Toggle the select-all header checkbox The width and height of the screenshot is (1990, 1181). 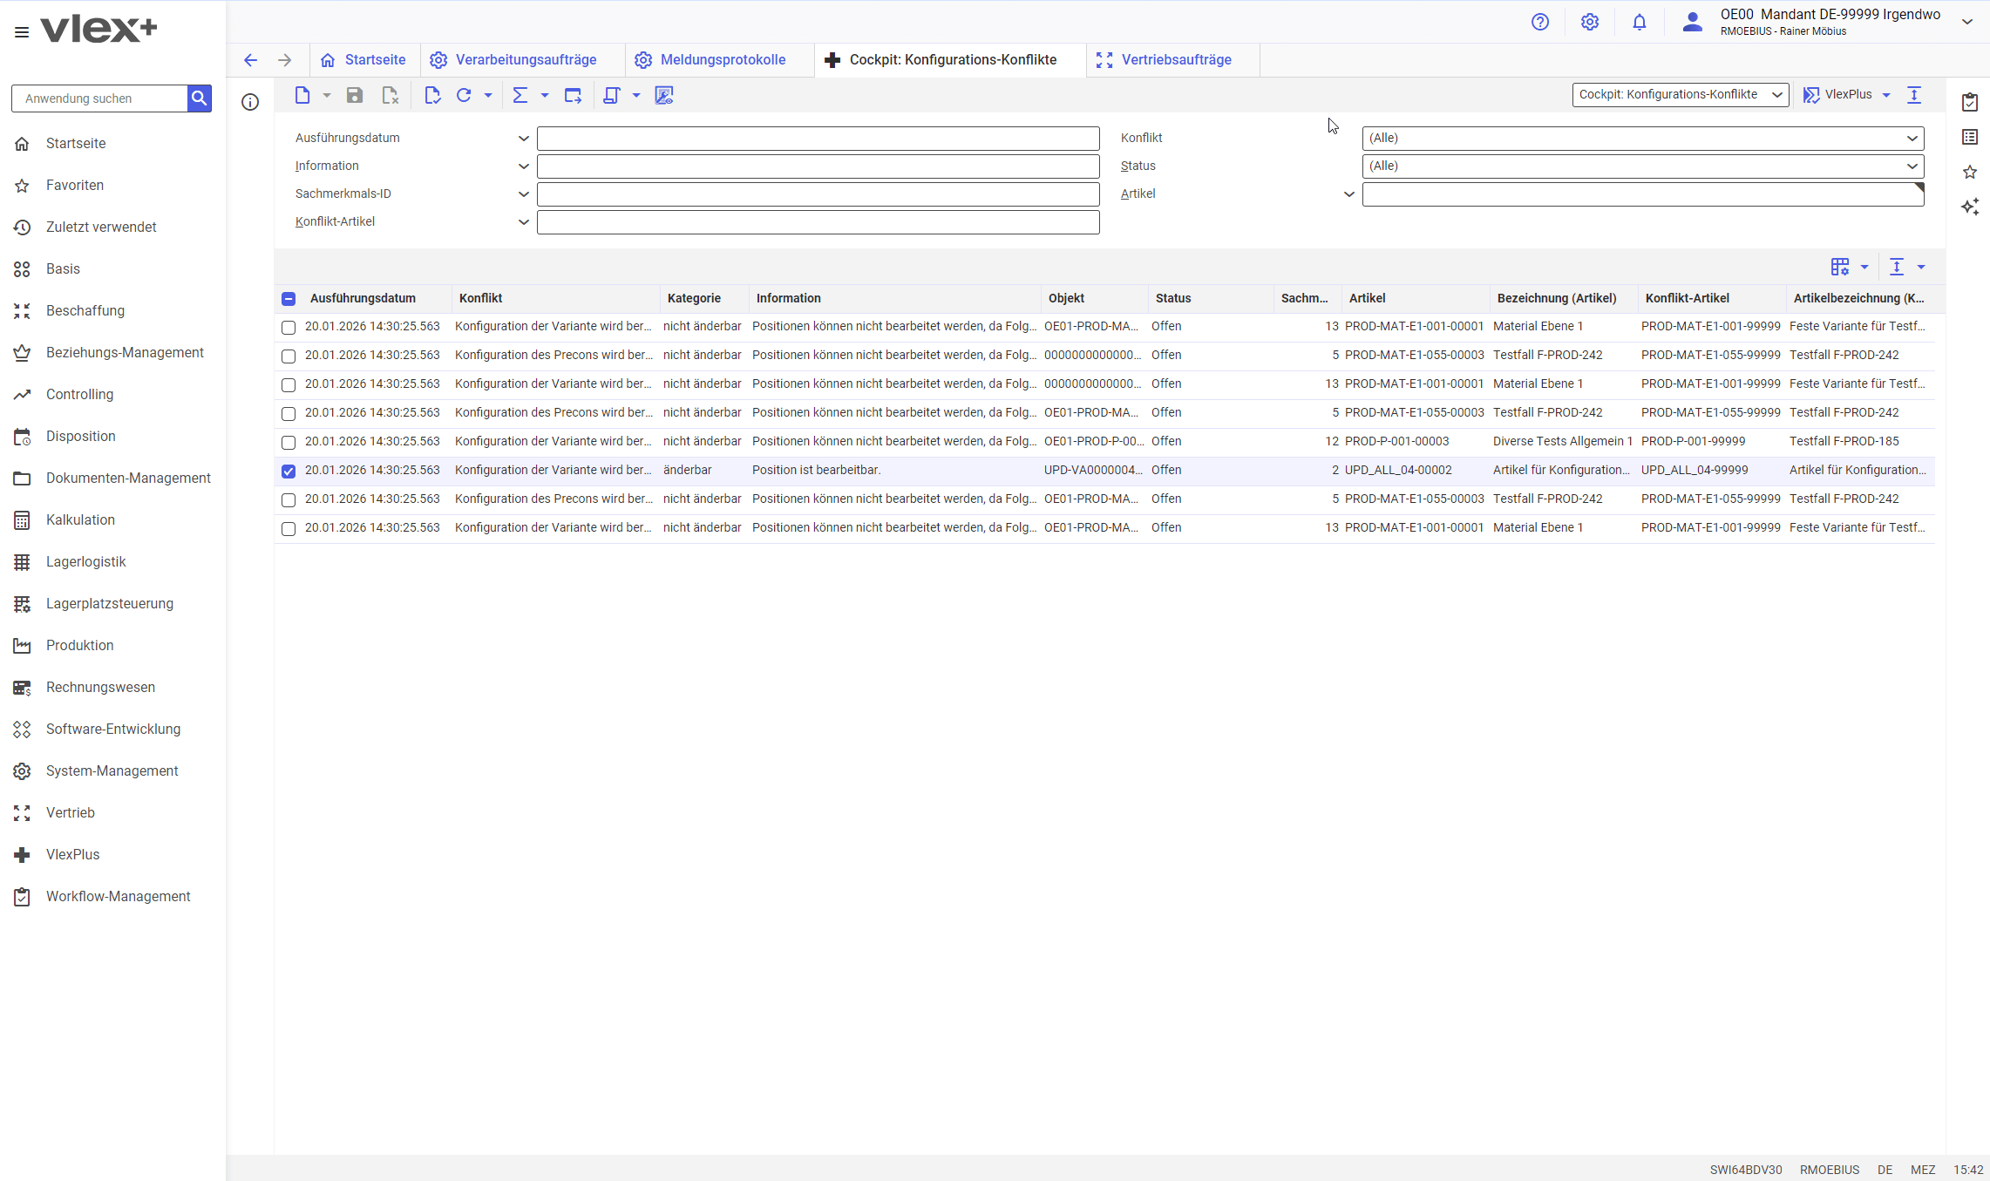coord(289,299)
